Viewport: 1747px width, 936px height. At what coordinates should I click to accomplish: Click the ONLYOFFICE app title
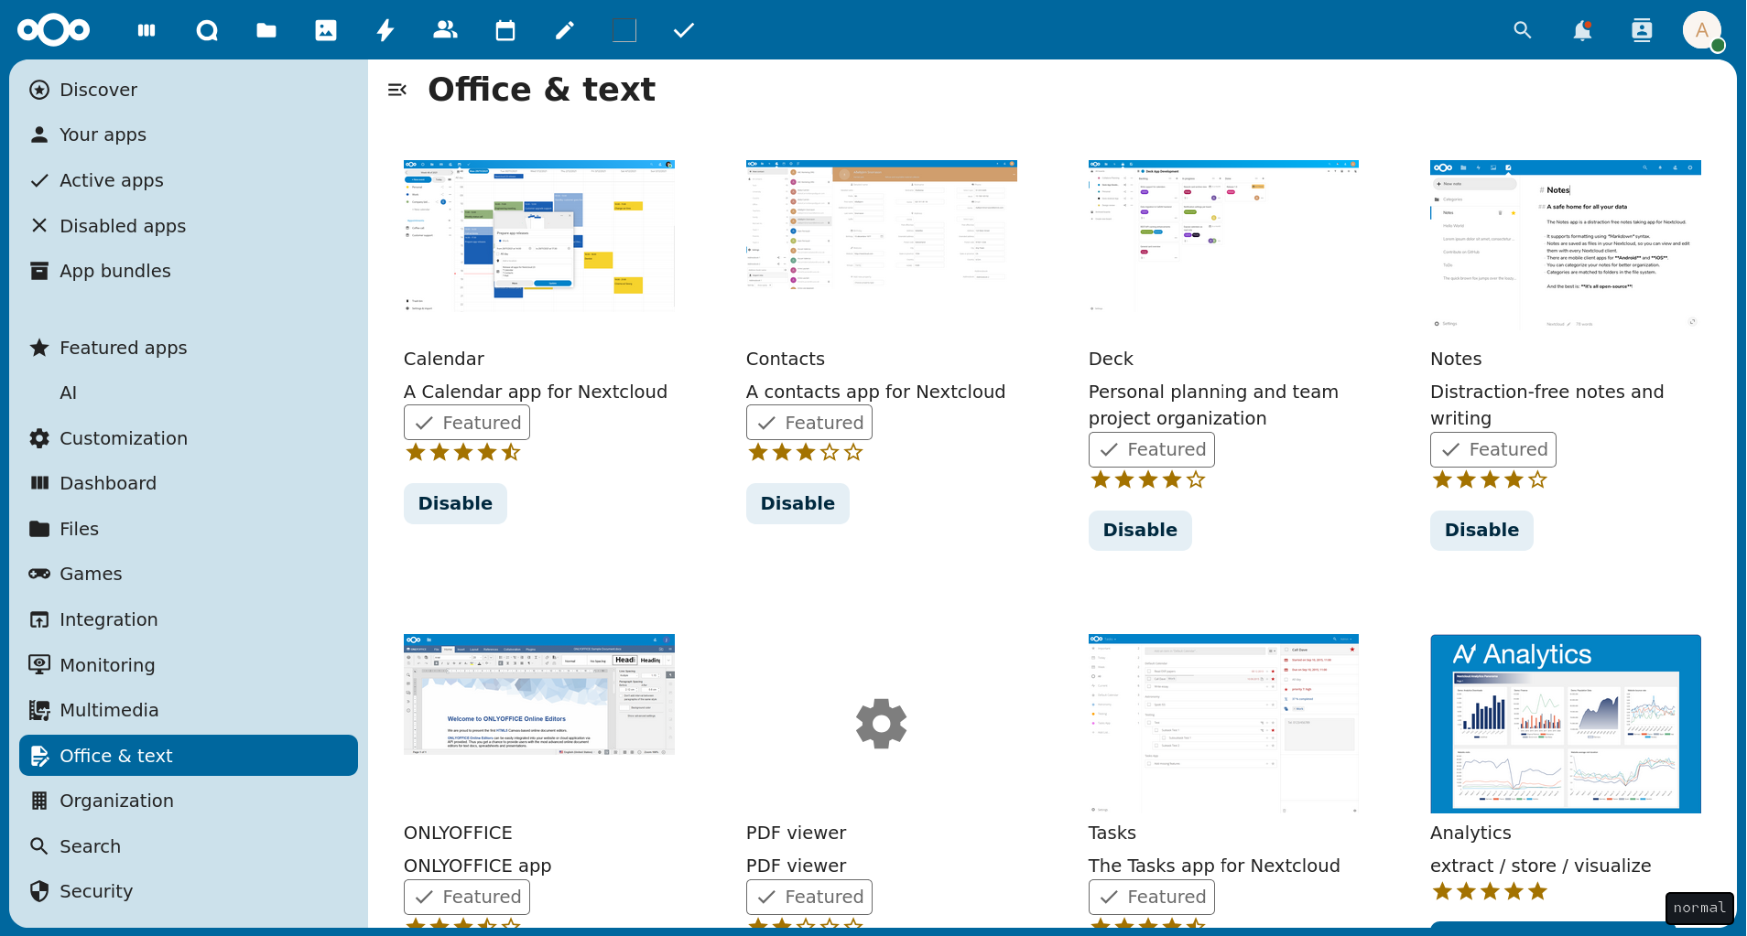click(458, 833)
